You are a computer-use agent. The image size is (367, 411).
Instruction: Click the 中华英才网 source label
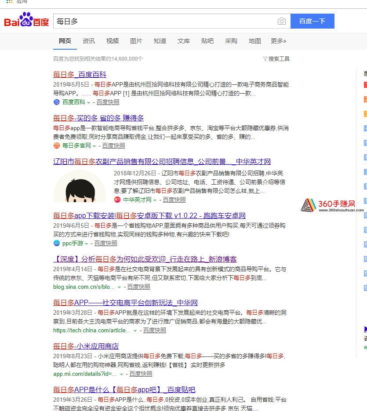[x=138, y=200]
